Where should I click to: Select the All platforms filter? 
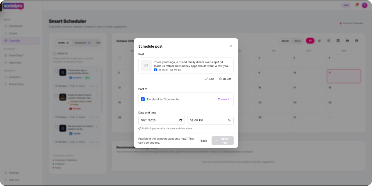pyautogui.click(x=310, y=41)
